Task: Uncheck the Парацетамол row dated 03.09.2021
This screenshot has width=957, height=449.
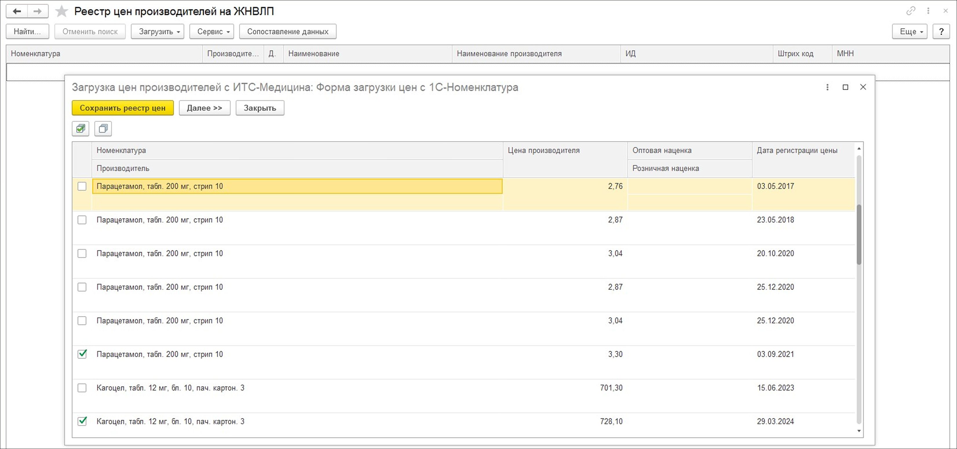Action: point(82,354)
